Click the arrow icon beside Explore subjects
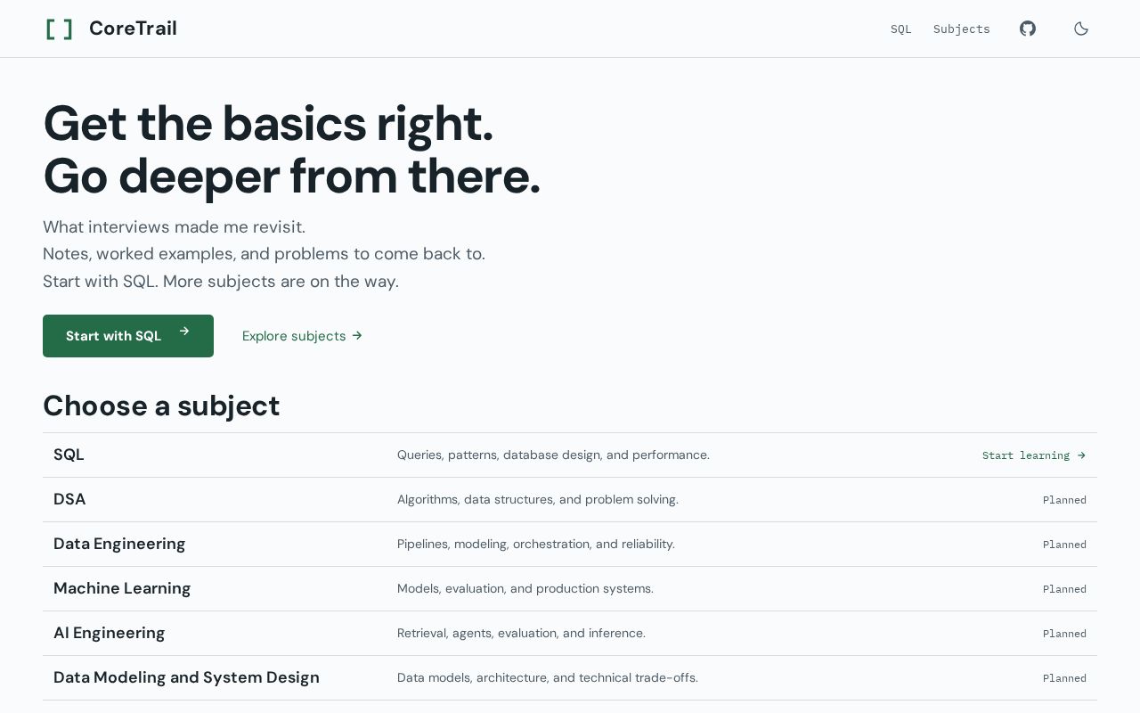This screenshot has height=713, width=1140. 357,336
